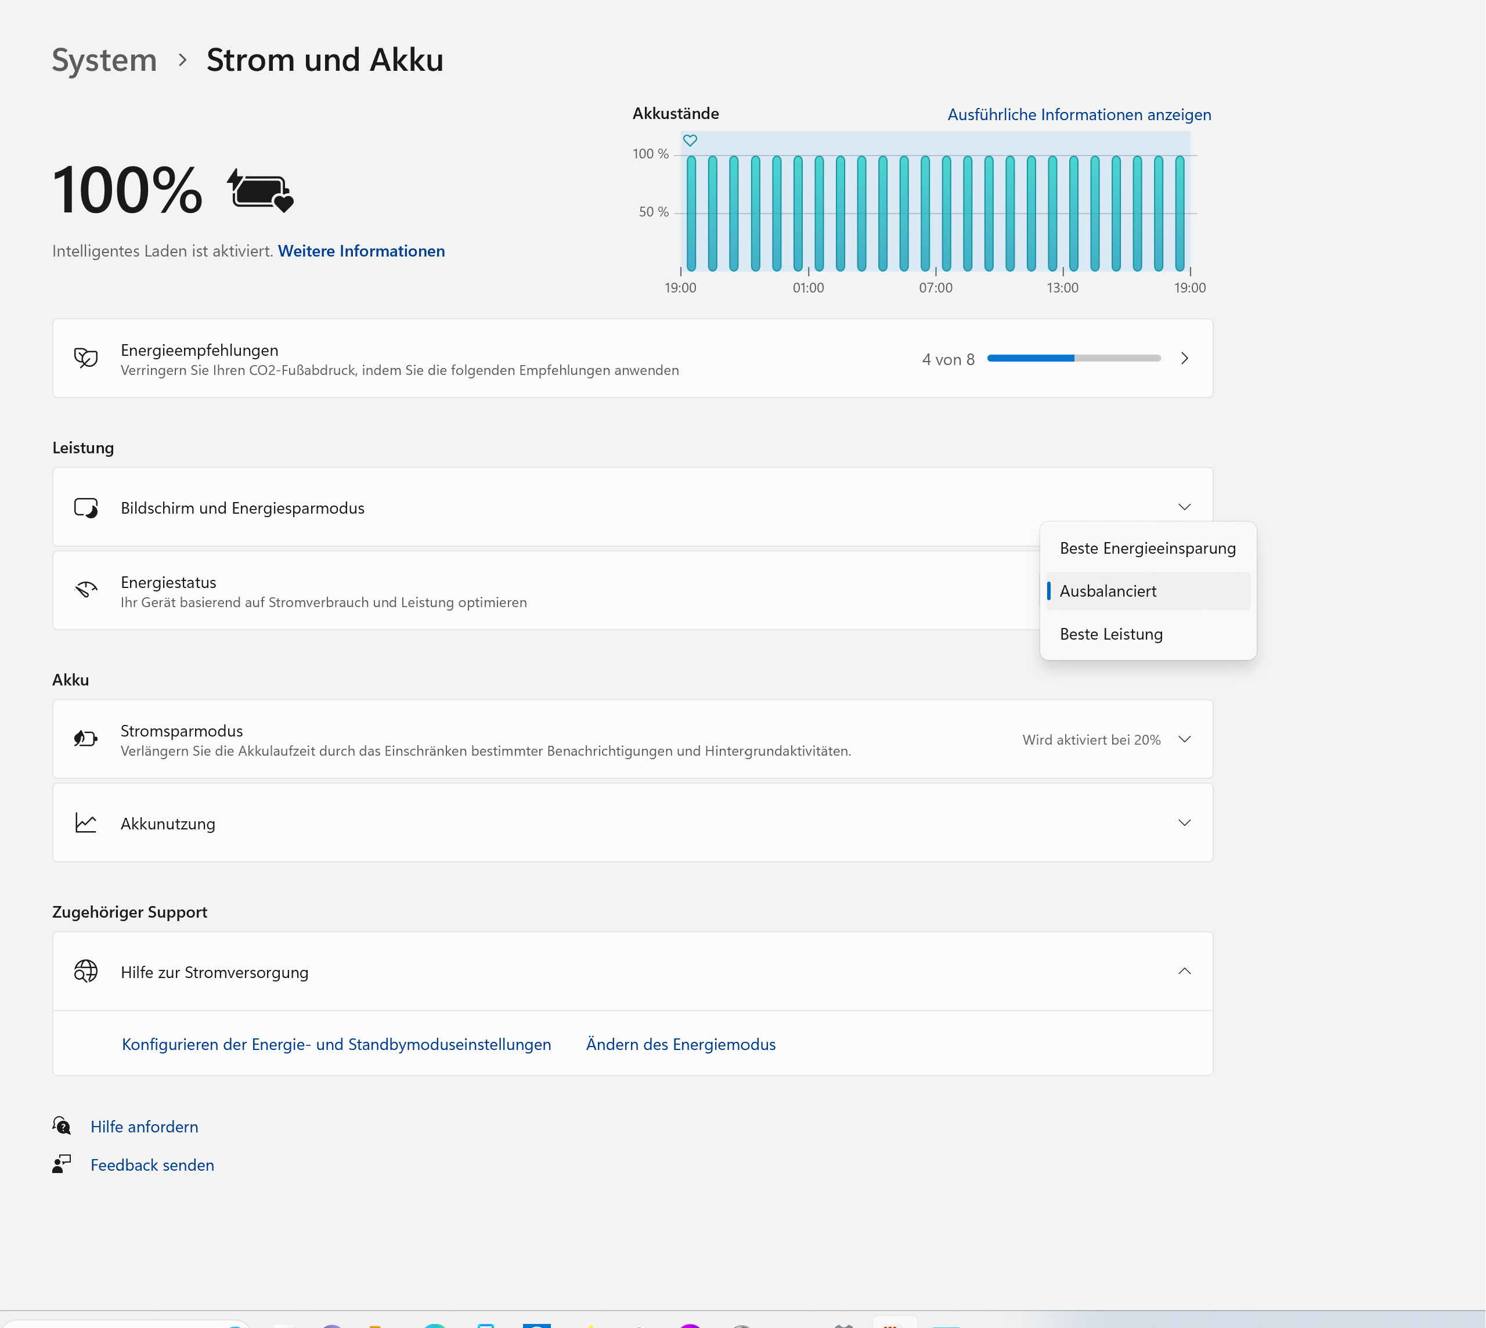1486x1328 pixels.
Task: Click the Hilfe zur Stromversorgung globe icon
Action: [x=86, y=971]
